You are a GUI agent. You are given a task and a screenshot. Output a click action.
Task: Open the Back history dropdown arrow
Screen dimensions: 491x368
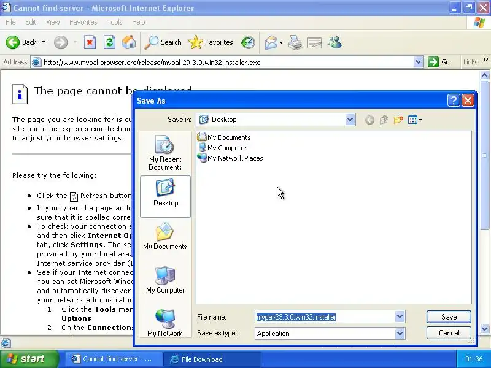[44, 42]
